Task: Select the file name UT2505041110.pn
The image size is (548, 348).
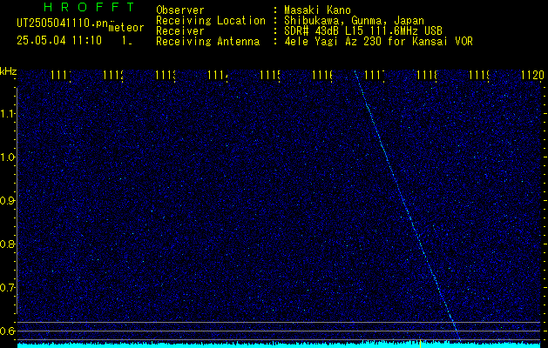Action: (62, 23)
